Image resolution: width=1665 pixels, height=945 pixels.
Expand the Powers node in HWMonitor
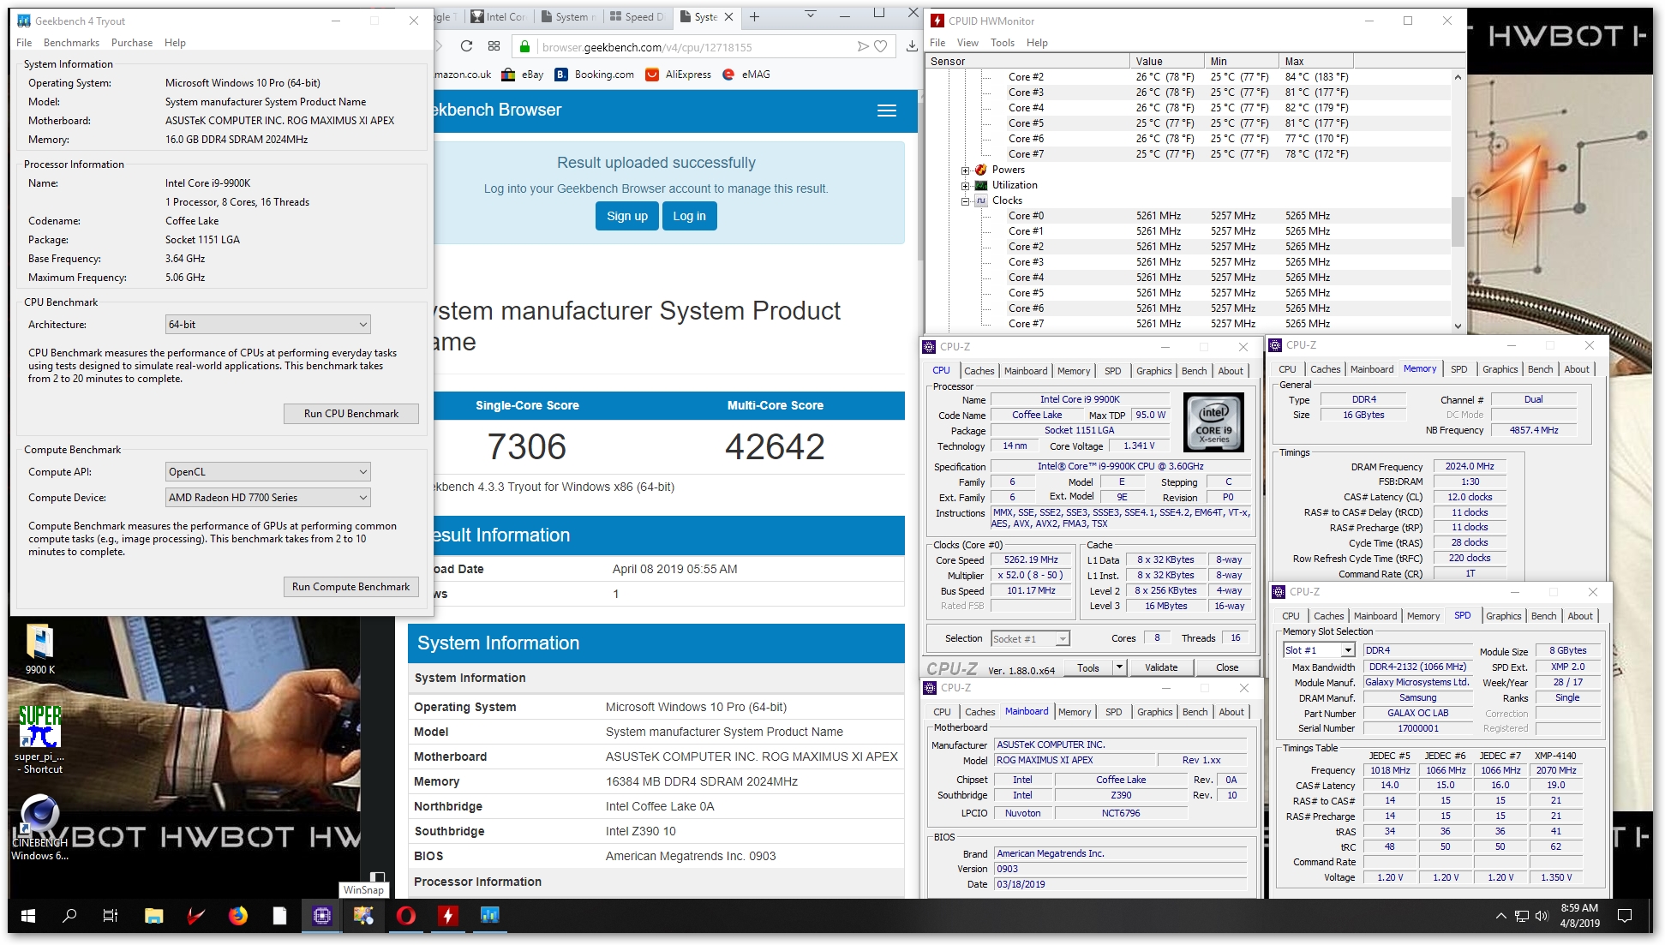click(x=966, y=170)
